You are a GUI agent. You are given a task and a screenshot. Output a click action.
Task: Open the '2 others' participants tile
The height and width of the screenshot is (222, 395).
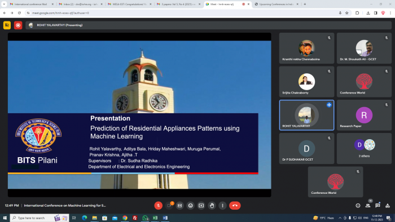coord(364,148)
